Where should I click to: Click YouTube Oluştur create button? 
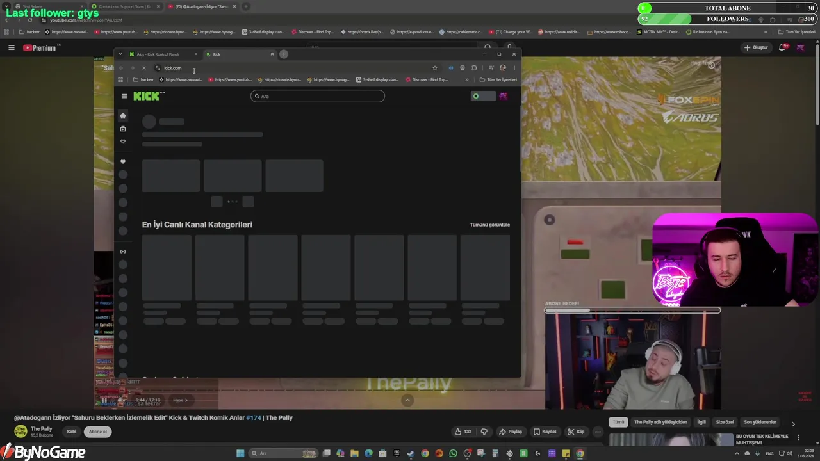757,47
